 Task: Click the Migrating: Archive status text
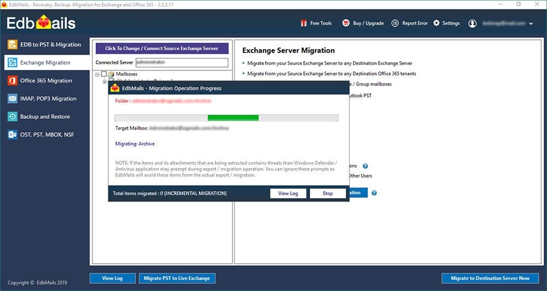tap(135, 144)
